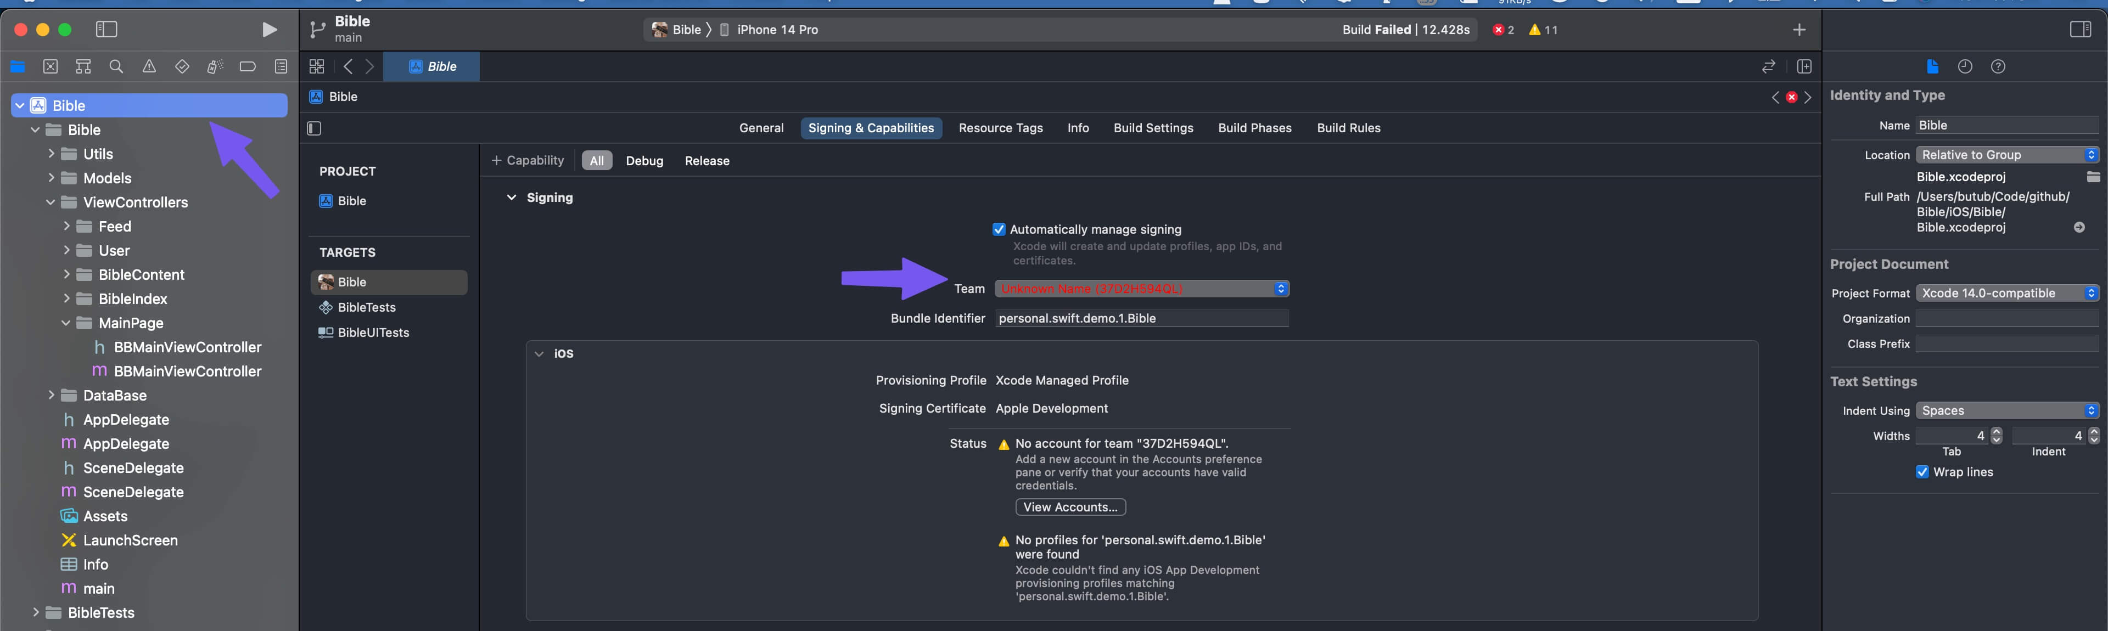Choose project file location folder icon

click(2093, 177)
